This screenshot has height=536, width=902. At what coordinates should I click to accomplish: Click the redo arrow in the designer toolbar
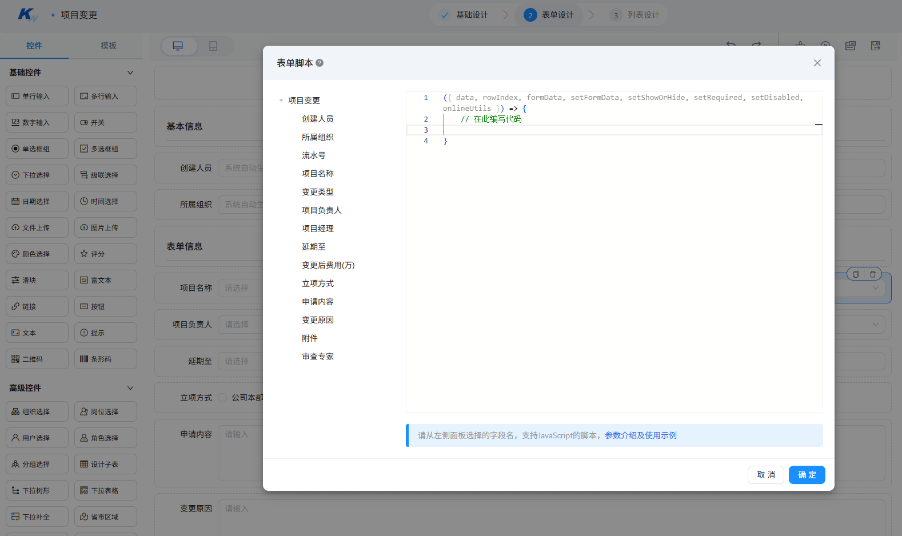tap(756, 45)
